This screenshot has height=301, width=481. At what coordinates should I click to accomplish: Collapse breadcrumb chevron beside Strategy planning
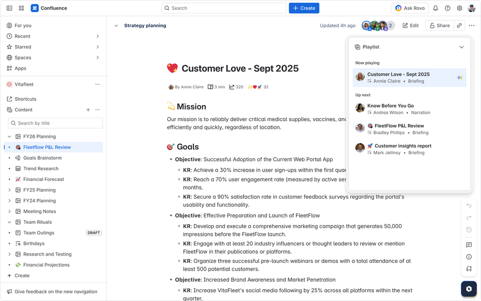(116, 26)
